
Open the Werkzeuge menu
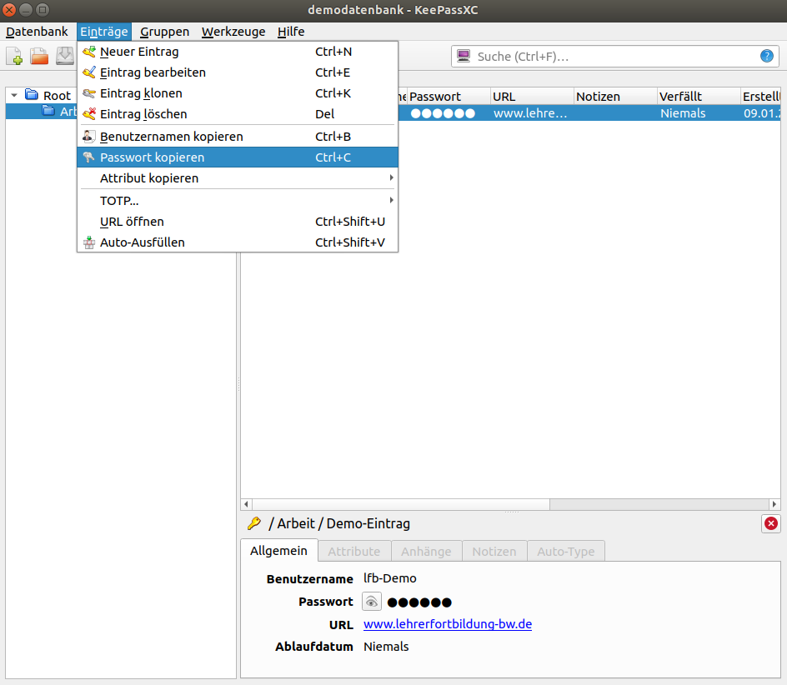[x=233, y=32]
